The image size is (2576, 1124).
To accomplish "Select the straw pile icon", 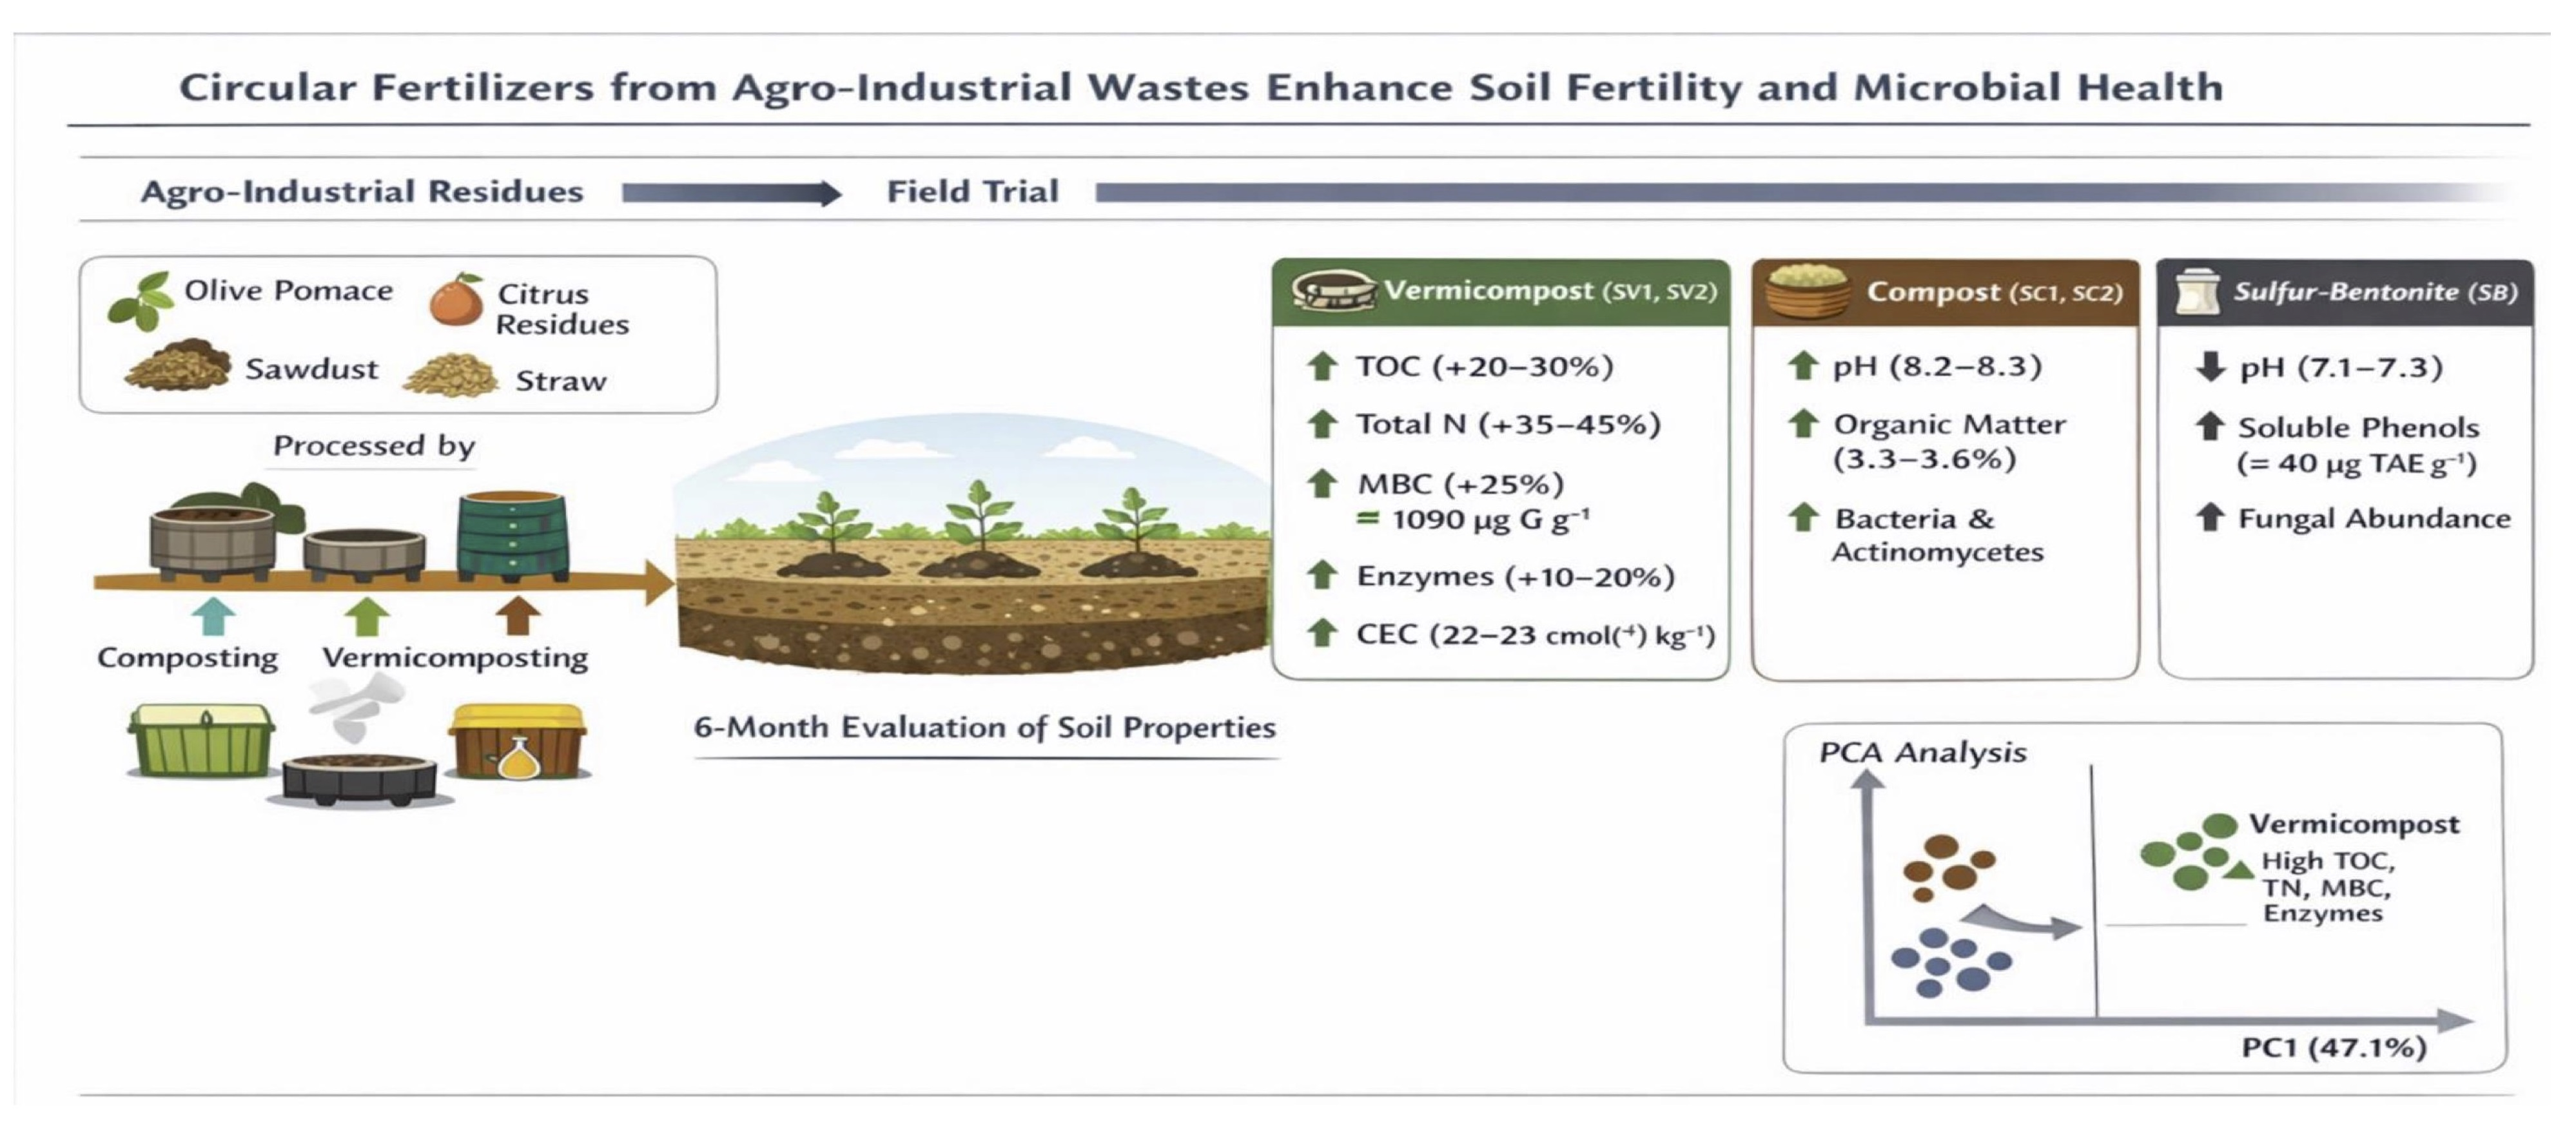I will (x=451, y=376).
